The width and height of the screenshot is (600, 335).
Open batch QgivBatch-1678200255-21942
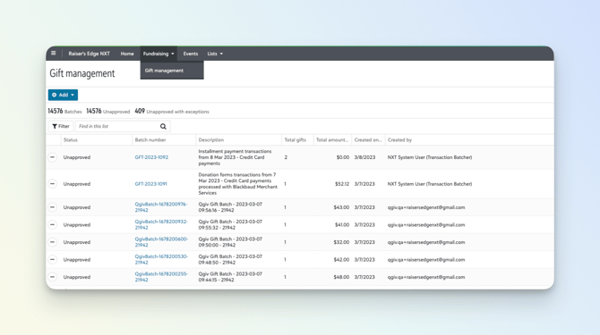click(161, 277)
